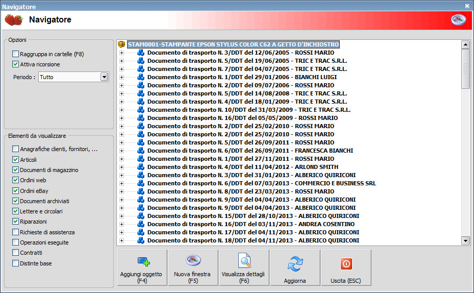Click the compass icon in the header
The width and height of the screenshot is (474, 293).
coord(458,20)
